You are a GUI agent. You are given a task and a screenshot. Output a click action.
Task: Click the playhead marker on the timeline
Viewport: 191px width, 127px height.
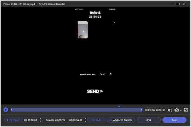click(x=119, y=107)
